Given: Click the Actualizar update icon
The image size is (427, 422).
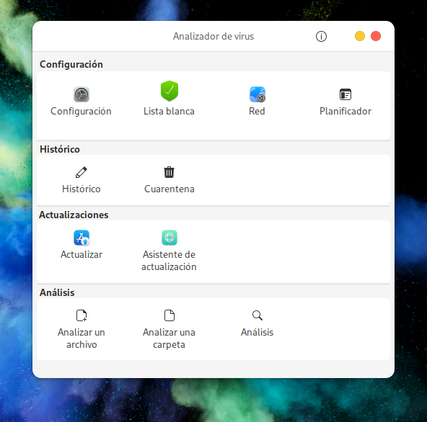Looking at the screenshot, I should coord(82,238).
